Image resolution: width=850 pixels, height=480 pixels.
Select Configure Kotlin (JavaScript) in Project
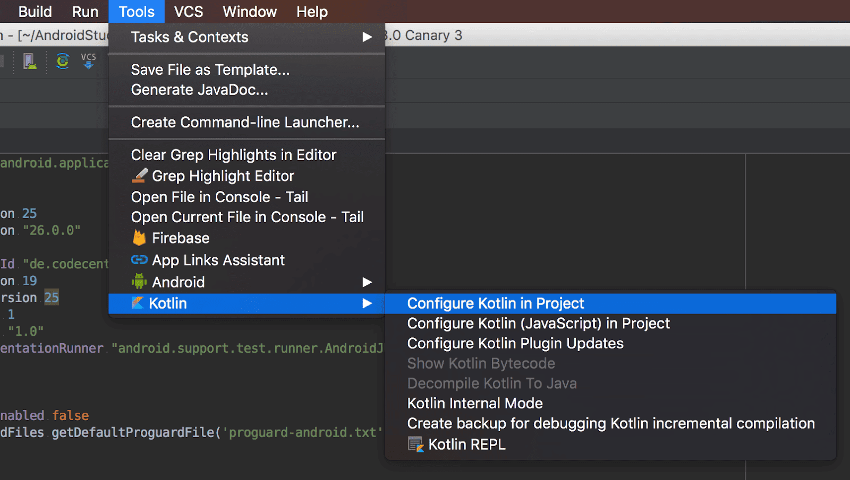click(x=538, y=323)
